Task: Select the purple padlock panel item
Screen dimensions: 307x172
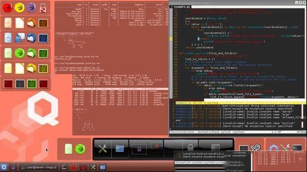Action: click(139, 150)
